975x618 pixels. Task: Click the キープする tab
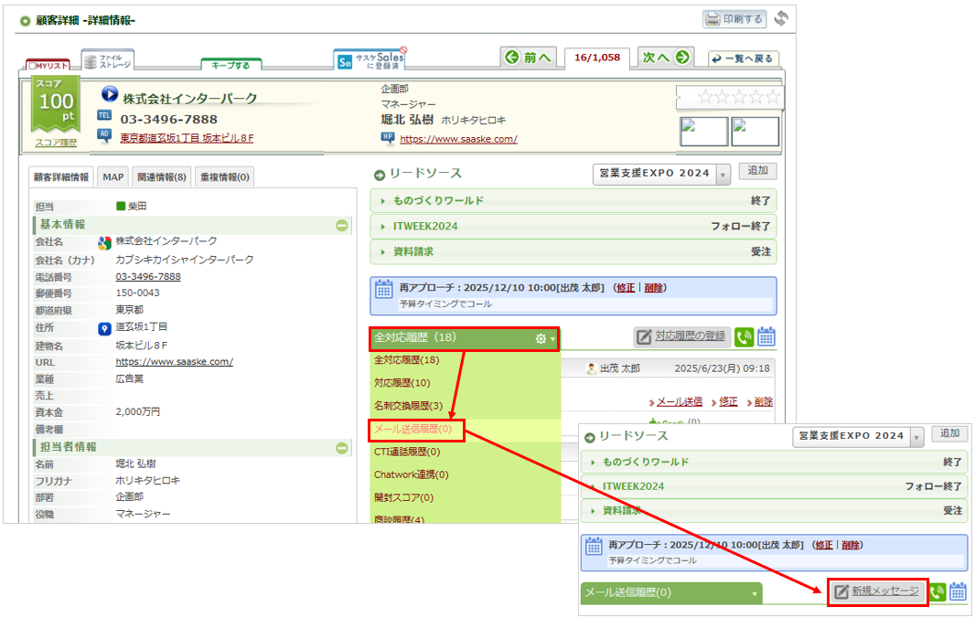coord(230,65)
